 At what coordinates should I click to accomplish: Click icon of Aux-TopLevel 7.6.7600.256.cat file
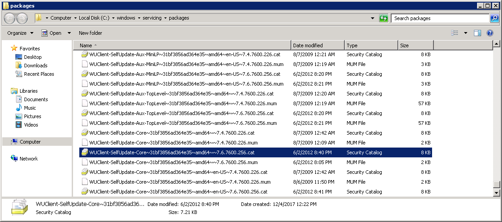pos(85,113)
